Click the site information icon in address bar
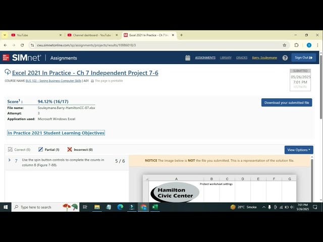The width and height of the screenshot is (323, 242). (x=32, y=45)
